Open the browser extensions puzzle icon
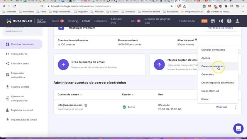This screenshot has width=247, height=139. click(x=226, y=6)
